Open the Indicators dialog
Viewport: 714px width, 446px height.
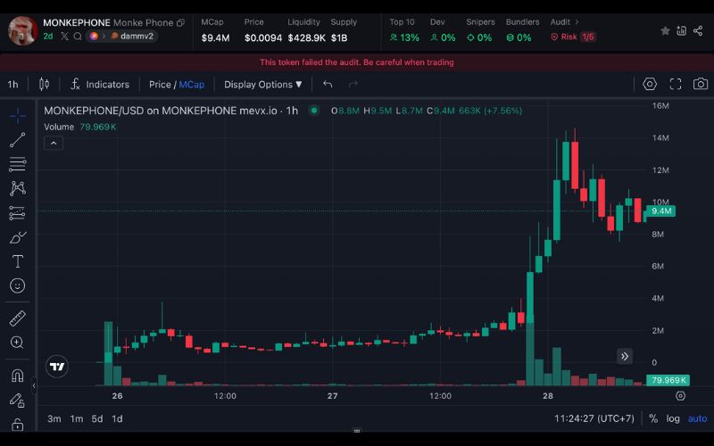coord(100,84)
